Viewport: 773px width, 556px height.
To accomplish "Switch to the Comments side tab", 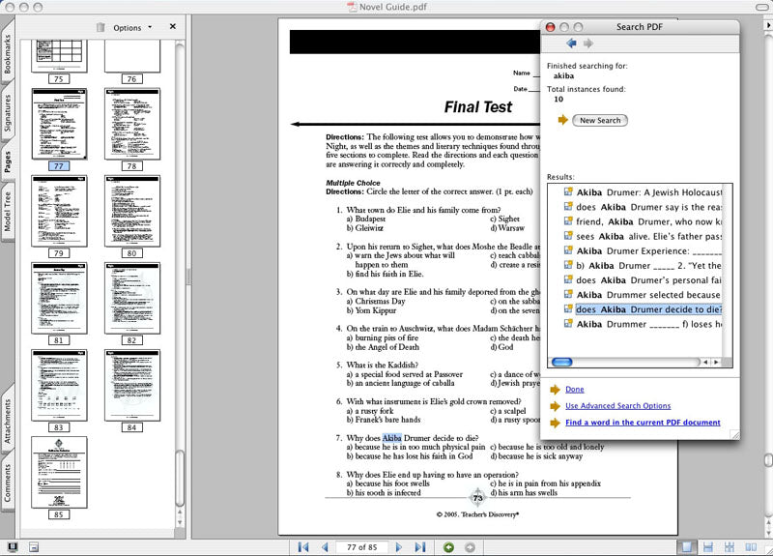I will coord(8,483).
